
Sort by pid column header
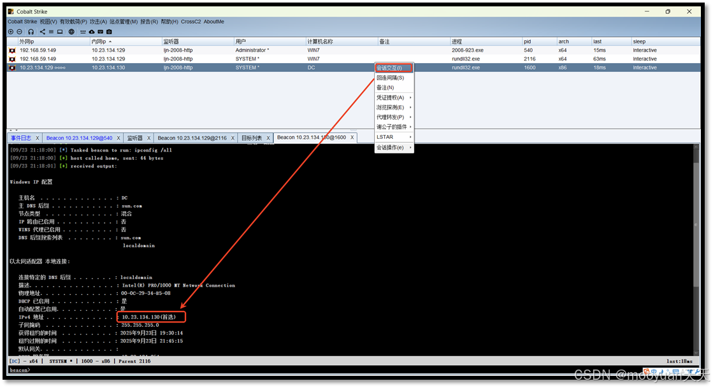click(x=539, y=41)
